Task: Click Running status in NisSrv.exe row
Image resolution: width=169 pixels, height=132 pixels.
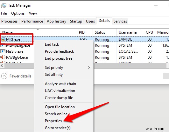Action: coord(102,51)
